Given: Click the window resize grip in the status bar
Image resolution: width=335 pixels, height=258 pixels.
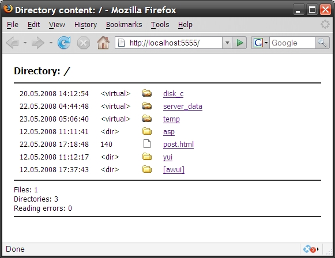Looking at the screenshot, I should [x=329, y=252].
